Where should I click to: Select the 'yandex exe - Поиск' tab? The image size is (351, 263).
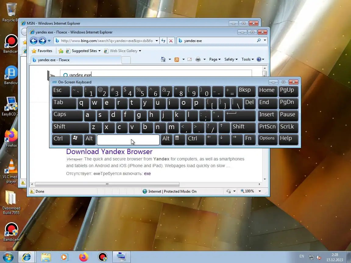click(76, 60)
